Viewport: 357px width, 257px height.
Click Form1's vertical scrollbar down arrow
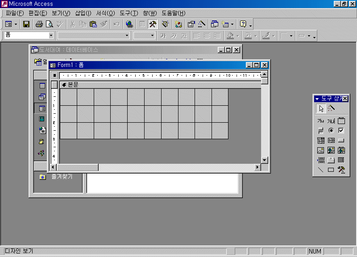tap(264, 160)
